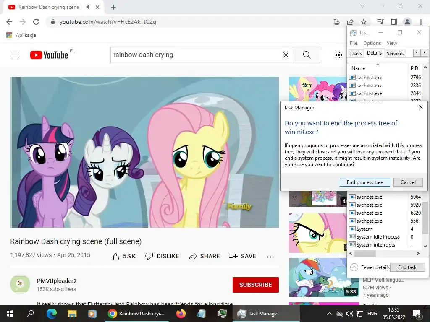Open Task Manager Options menu

(x=372, y=43)
